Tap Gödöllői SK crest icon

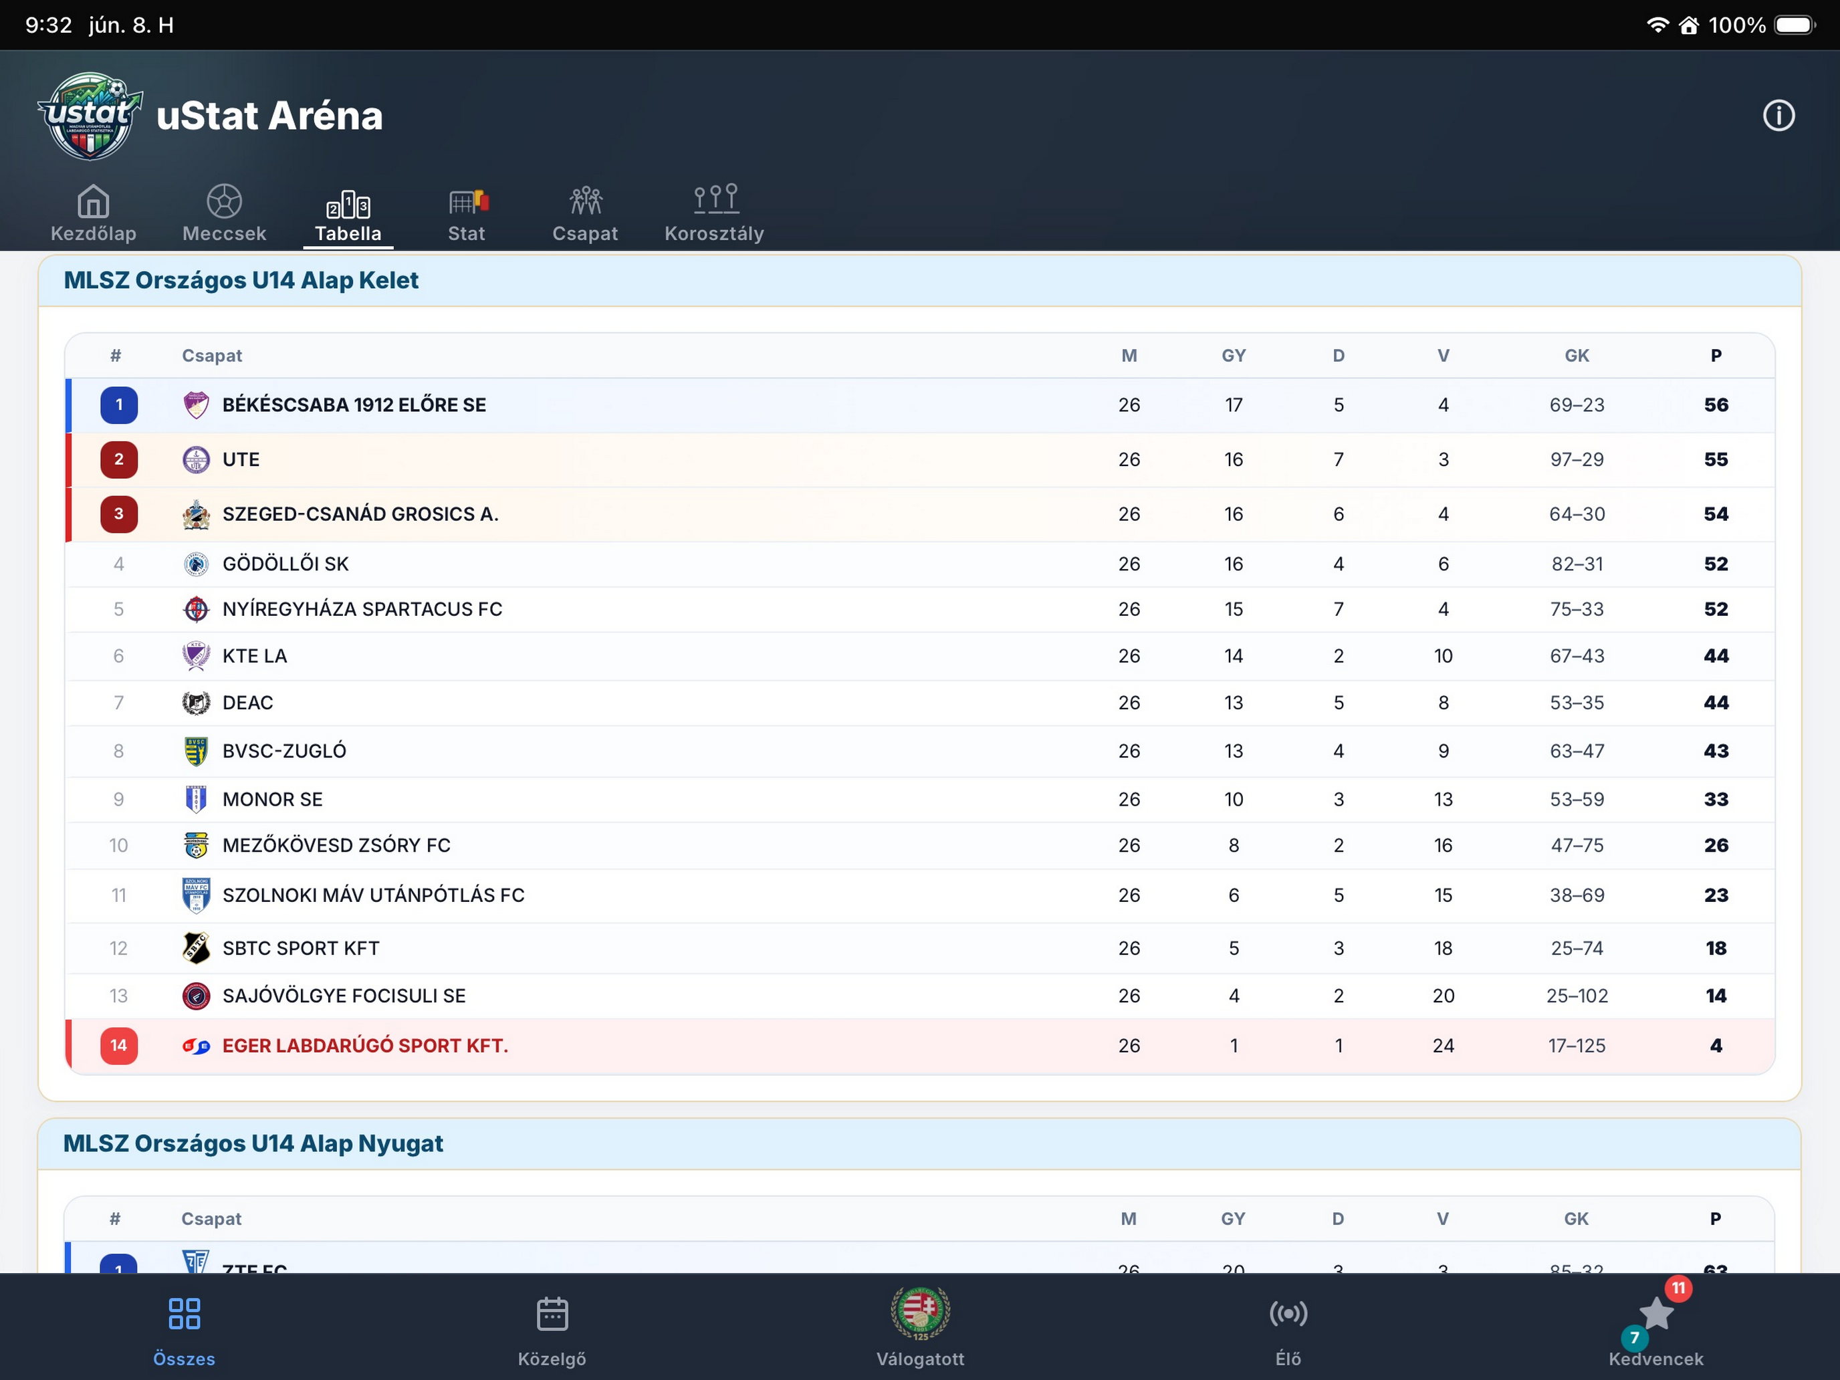(x=197, y=564)
